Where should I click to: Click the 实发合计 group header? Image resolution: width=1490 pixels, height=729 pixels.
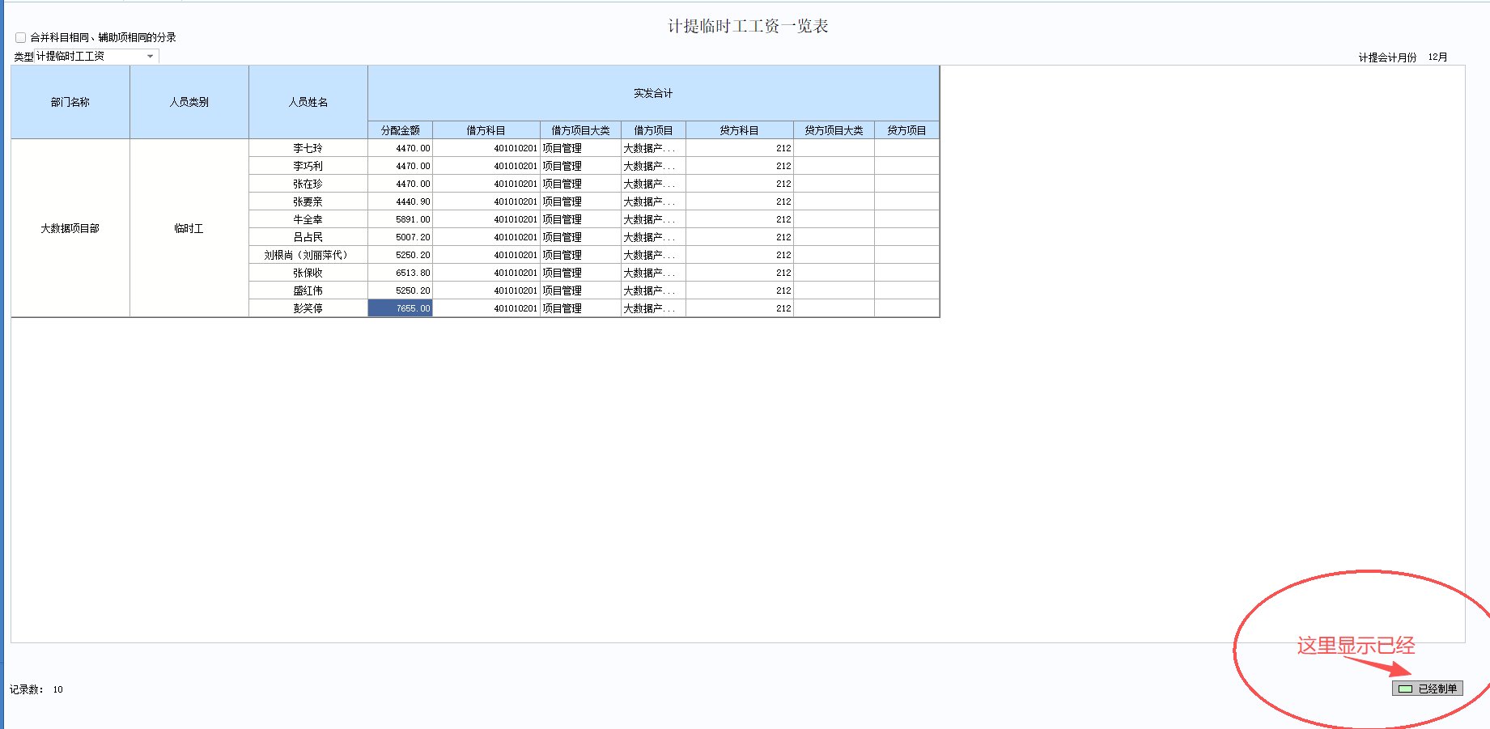click(x=653, y=93)
